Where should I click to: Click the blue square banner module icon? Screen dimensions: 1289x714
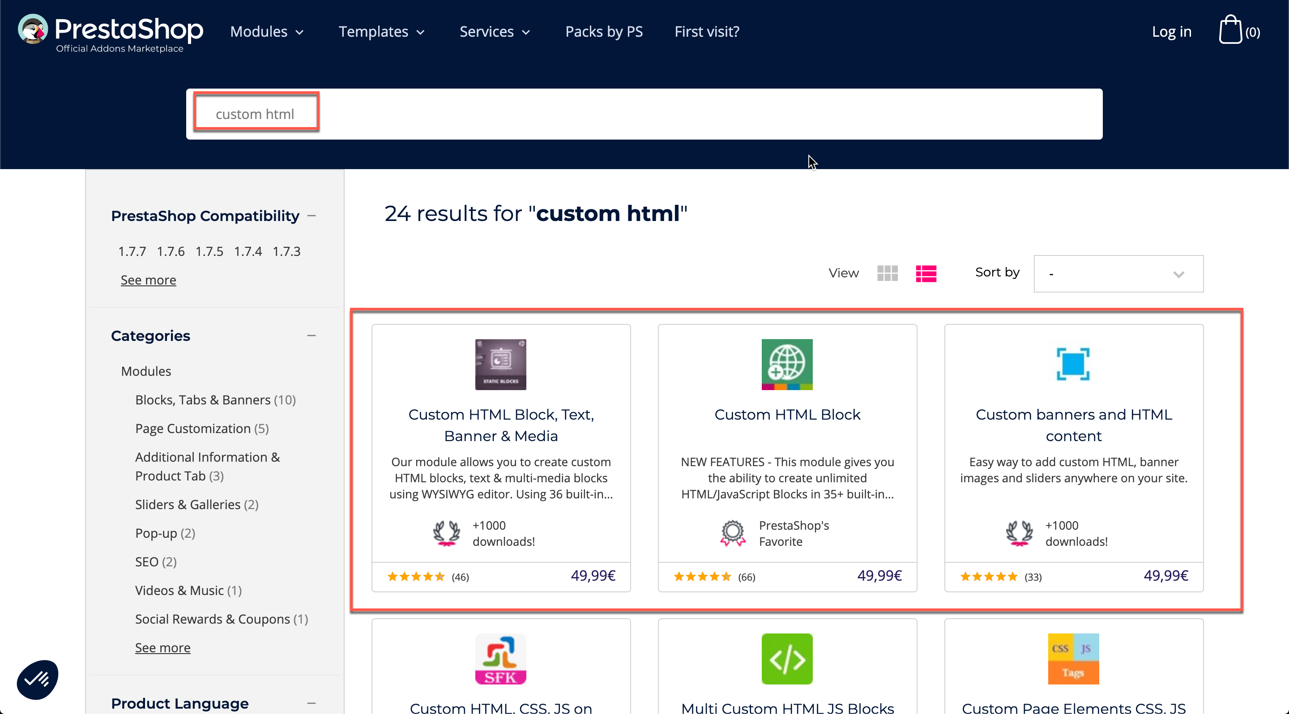(1073, 364)
